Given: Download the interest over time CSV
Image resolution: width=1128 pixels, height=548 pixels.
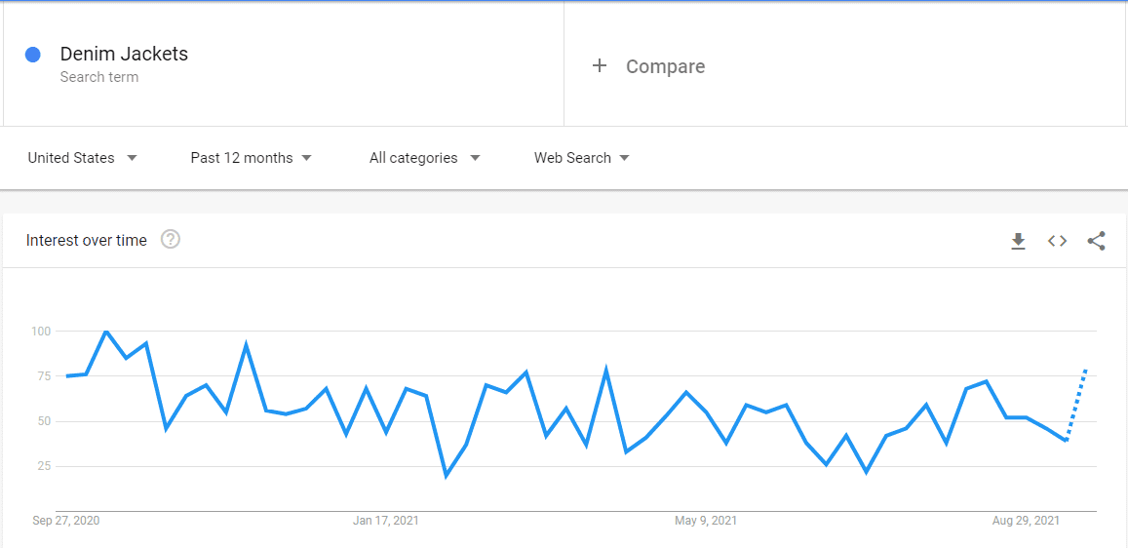Looking at the screenshot, I should (x=1018, y=241).
